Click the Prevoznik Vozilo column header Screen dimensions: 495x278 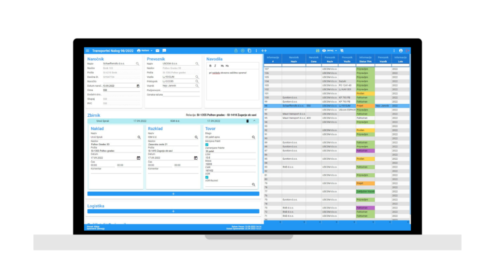tap(347, 59)
